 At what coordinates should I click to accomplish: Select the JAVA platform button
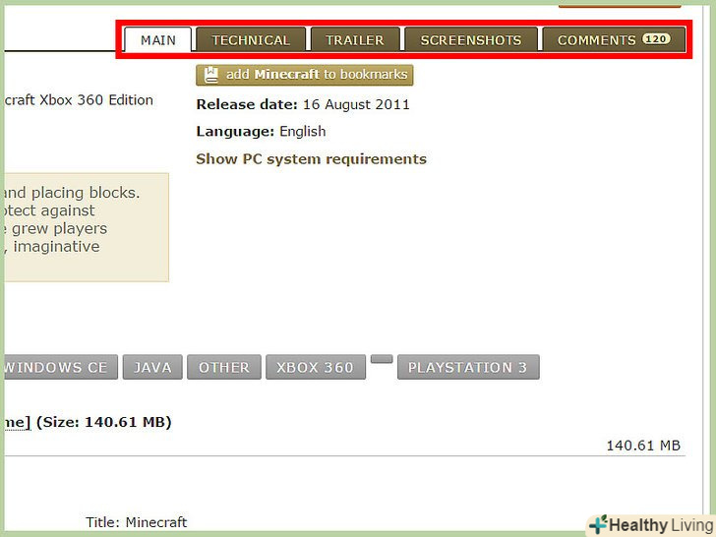(152, 367)
